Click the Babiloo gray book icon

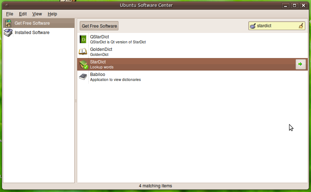point(83,77)
